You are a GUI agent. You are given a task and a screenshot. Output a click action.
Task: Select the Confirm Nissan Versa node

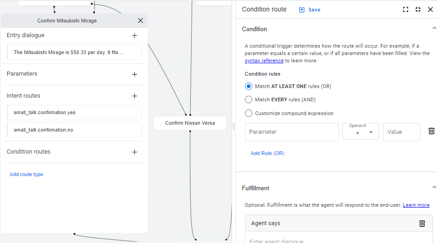[190, 123]
